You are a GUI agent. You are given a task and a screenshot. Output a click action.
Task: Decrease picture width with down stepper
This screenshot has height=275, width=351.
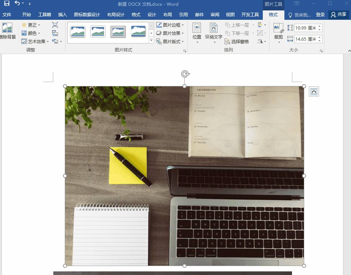point(320,41)
